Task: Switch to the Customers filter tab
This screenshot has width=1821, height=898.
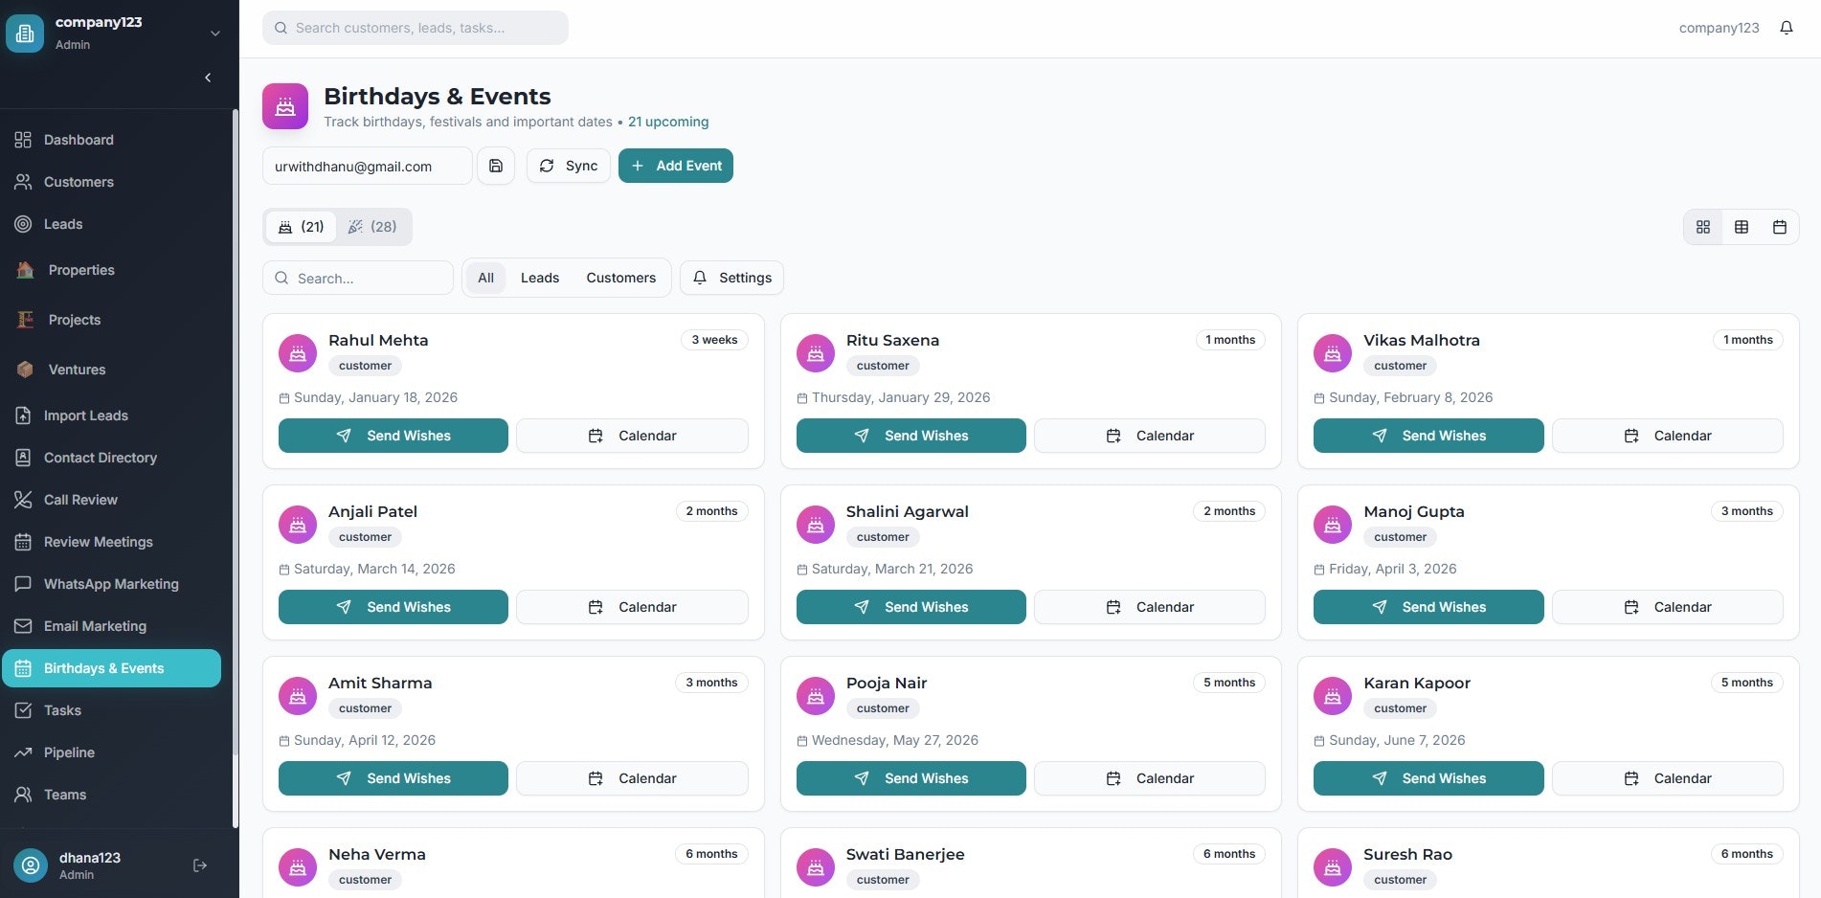Action: [620, 278]
